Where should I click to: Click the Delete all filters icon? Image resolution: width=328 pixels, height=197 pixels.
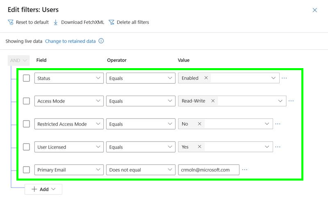[112, 22]
